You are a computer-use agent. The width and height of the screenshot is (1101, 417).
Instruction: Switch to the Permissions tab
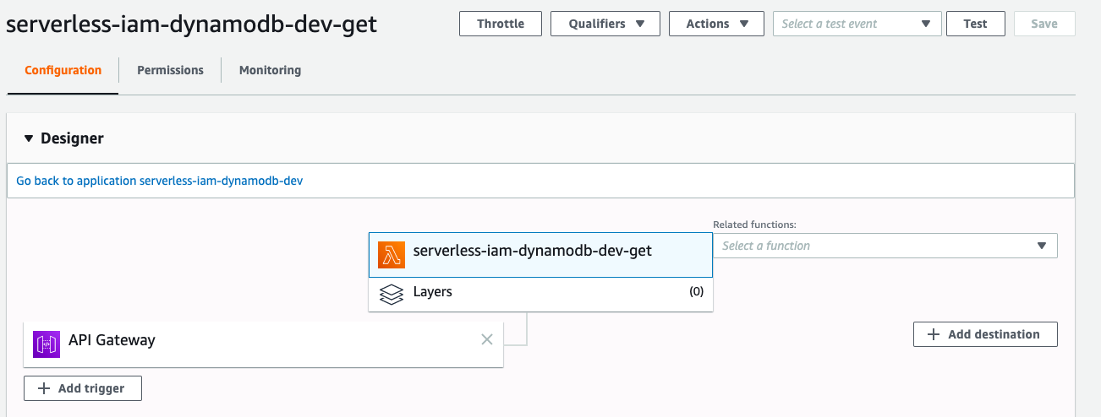(x=170, y=70)
